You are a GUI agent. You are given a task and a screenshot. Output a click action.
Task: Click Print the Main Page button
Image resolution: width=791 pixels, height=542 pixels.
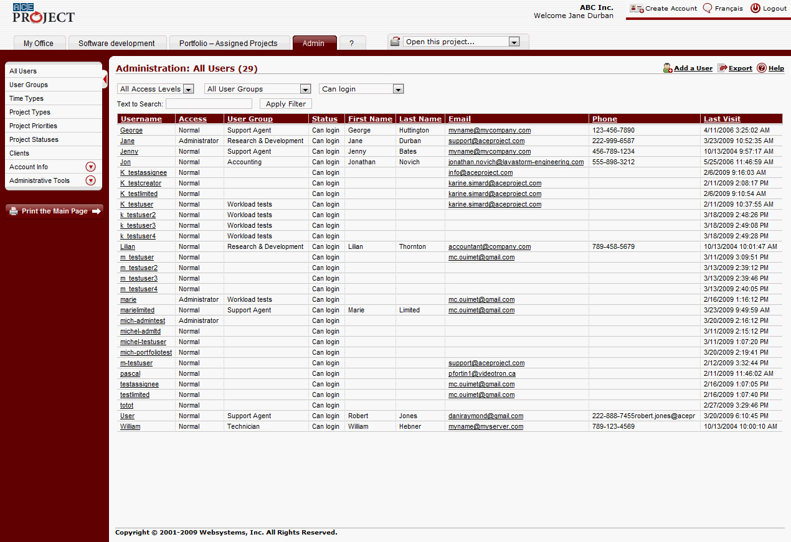point(55,211)
